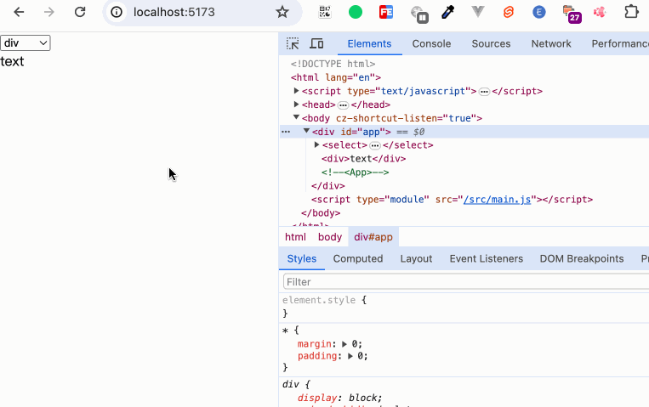Collapse the div#app element node
The width and height of the screenshot is (649, 407).
306,132
